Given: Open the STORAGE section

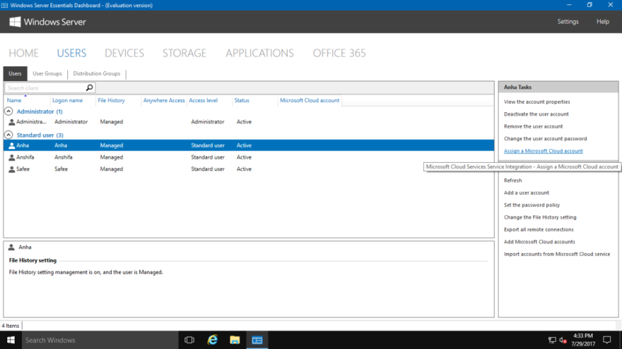Looking at the screenshot, I should [x=185, y=53].
